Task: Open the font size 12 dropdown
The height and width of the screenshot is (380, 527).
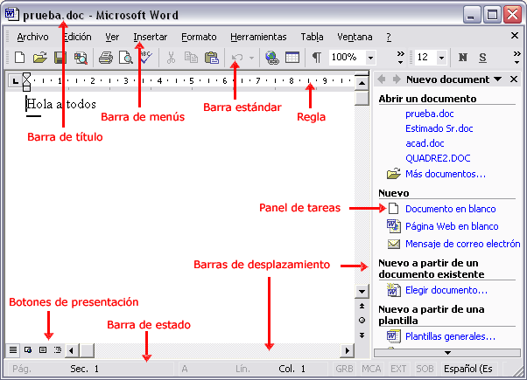Action: (441, 58)
